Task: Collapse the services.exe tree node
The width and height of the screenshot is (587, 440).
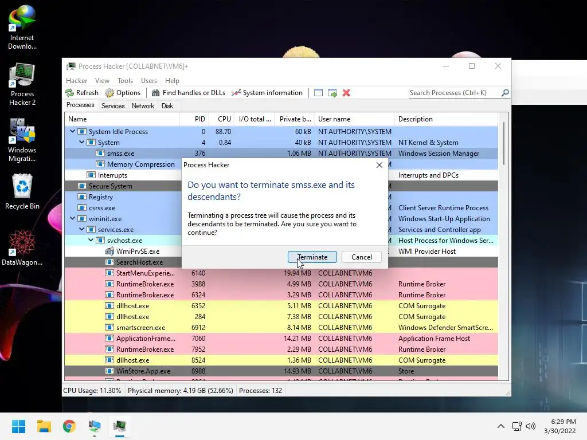Action: coord(81,229)
